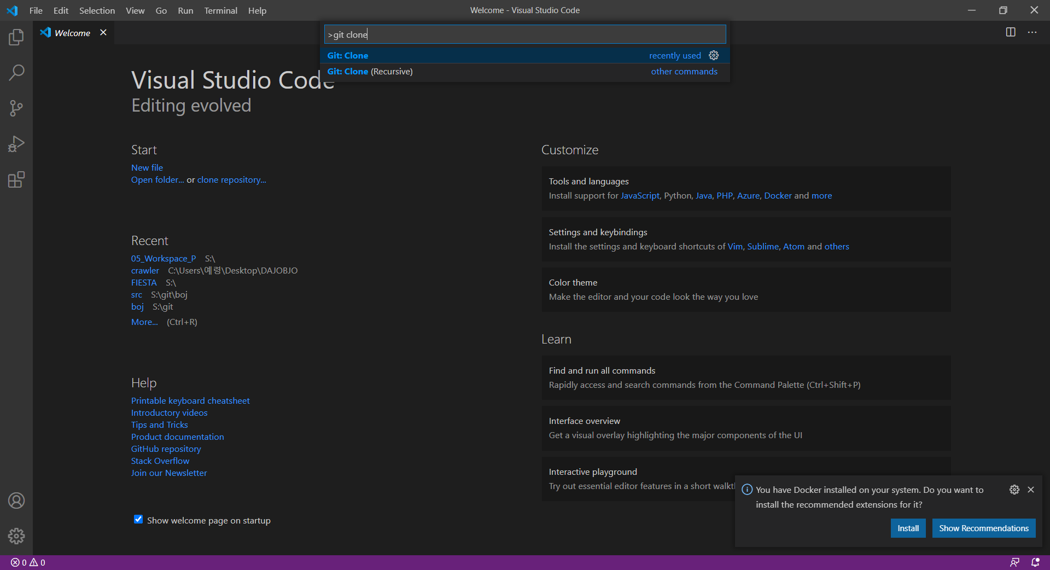Open Interface overview card
The height and width of the screenshot is (570, 1050).
click(746, 428)
